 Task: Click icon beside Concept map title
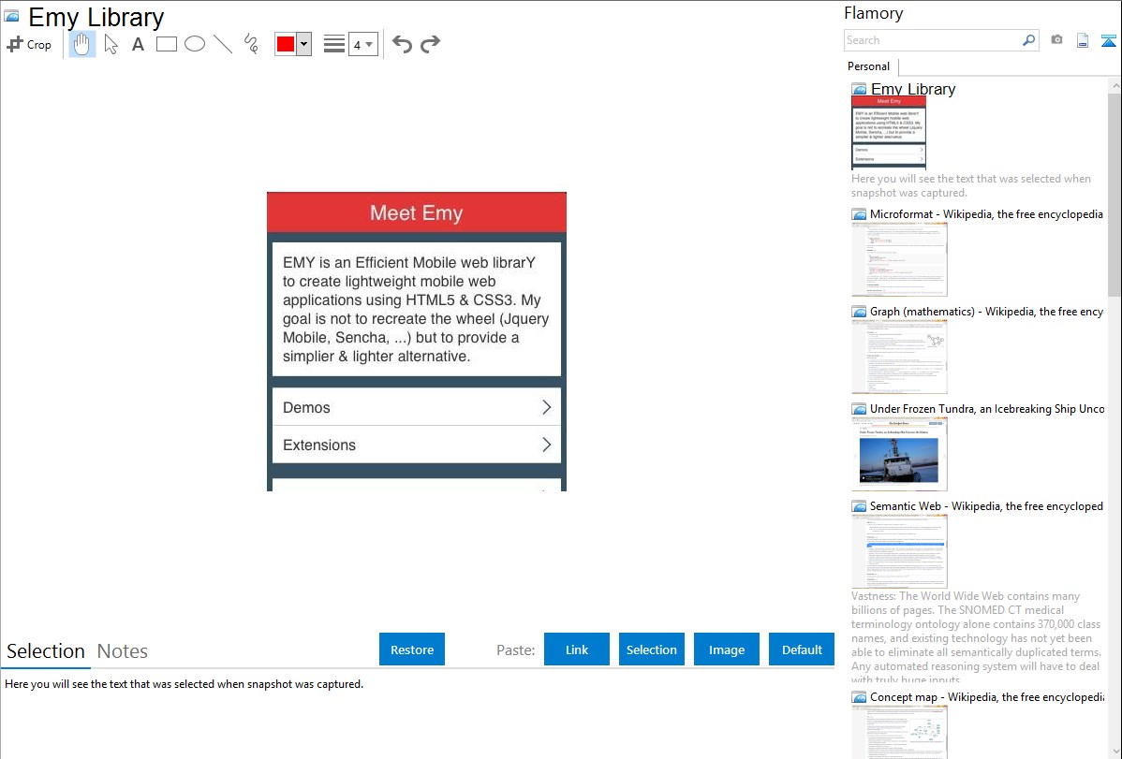click(859, 697)
